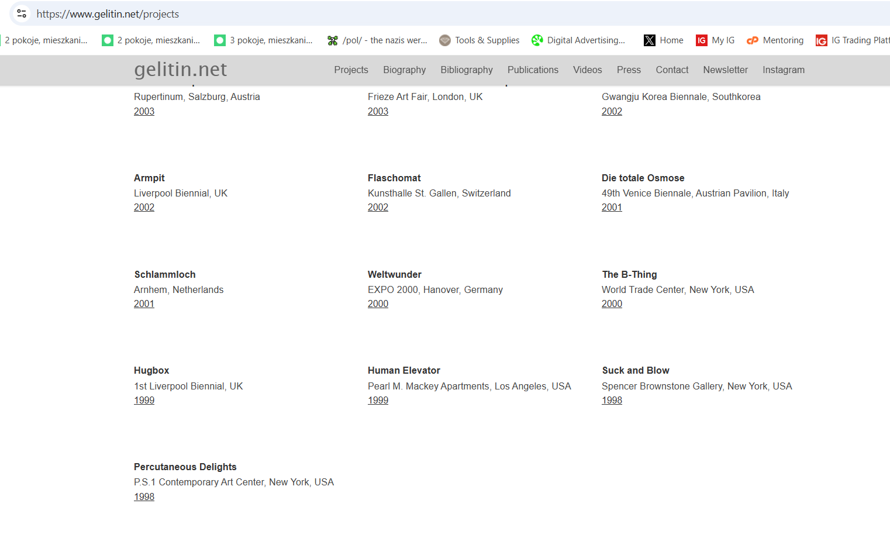The height and width of the screenshot is (538, 890).
Task: Open the Weltwunder project title
Action: [394, 274]
